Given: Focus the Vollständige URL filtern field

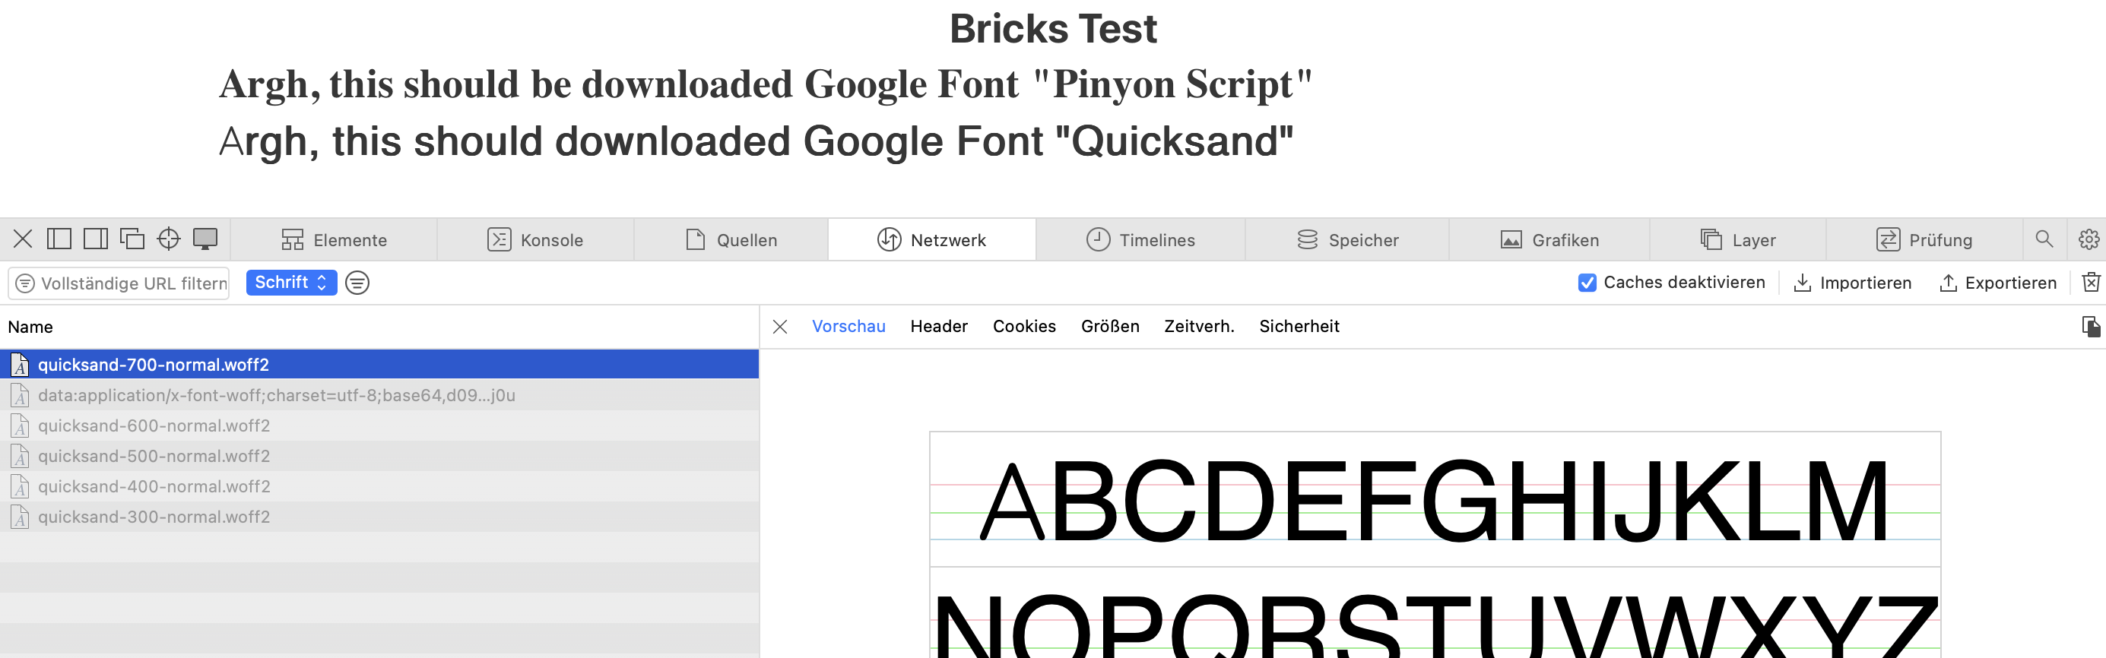Looking at the screenshot, I should pos(119,283).
